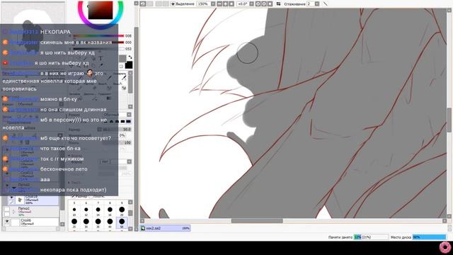Click the brush density slider showing 100
This screenshot has width=453, height=255.
116,142
